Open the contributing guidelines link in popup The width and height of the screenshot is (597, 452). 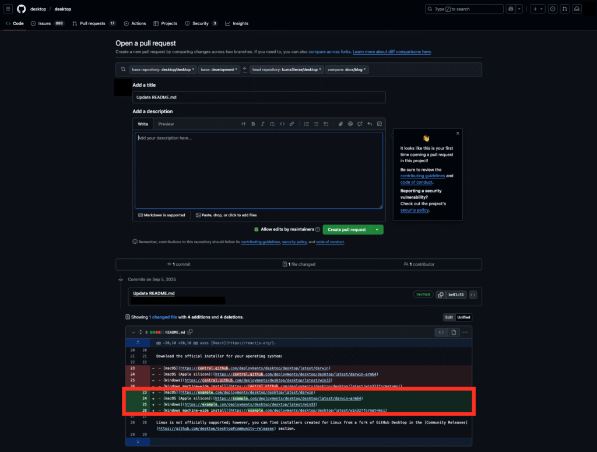tap(422, 176)
